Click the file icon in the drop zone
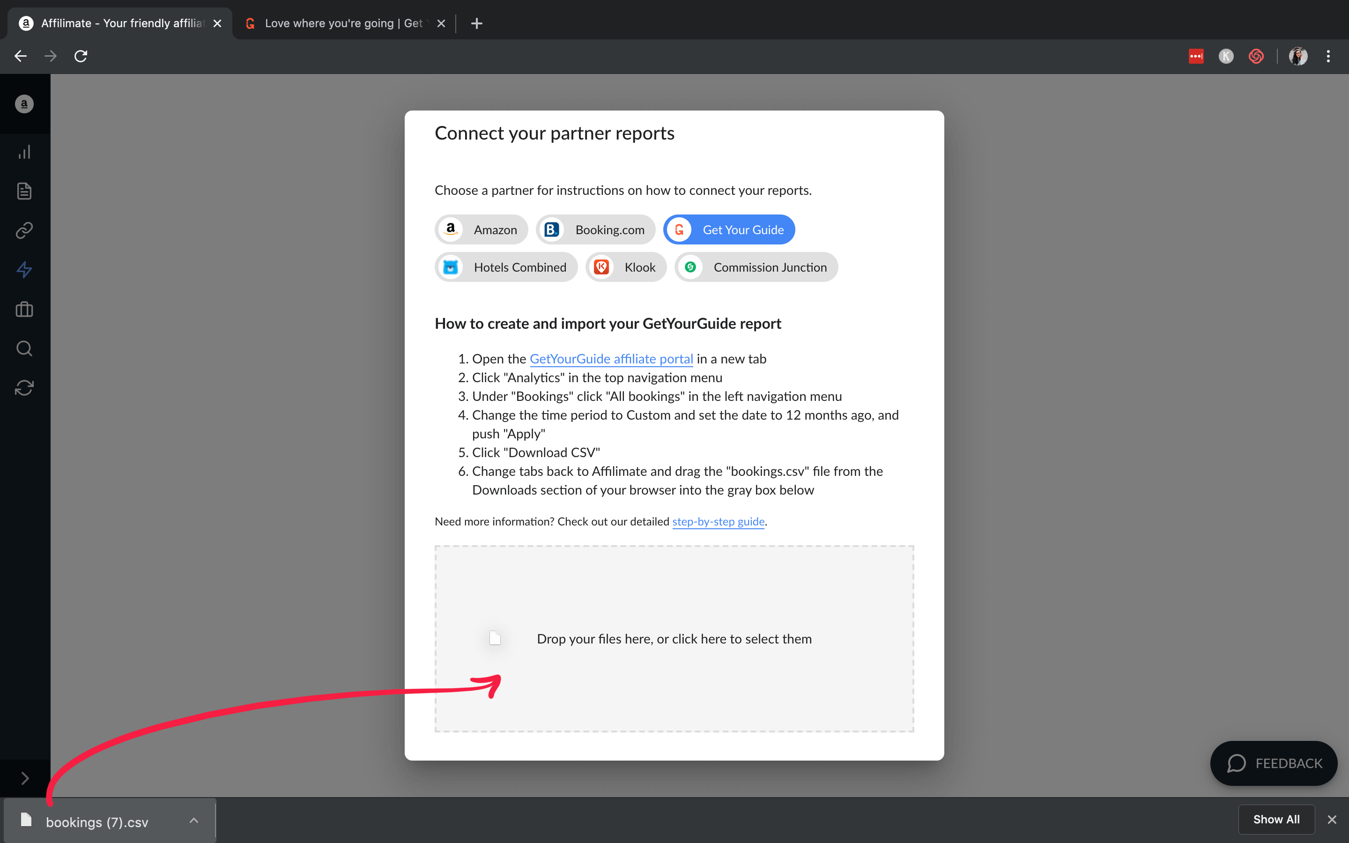The image size is (1349, 843). tap(495, 638)
